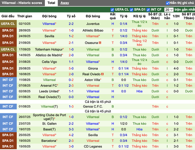The image size is (195, 150).
Task: Click the 4-2 score against Sevilla on 25/05/25
Action: click(x=71, y=135)
